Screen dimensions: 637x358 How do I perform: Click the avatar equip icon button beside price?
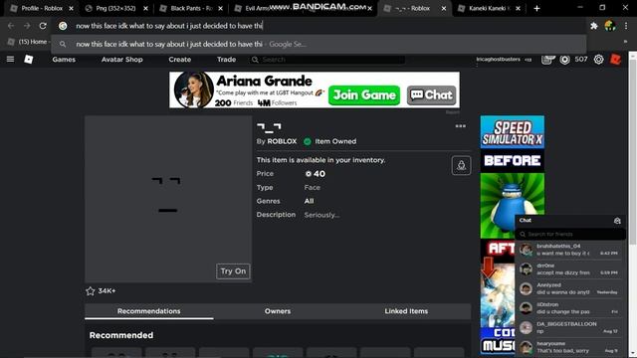click(461, 165)
